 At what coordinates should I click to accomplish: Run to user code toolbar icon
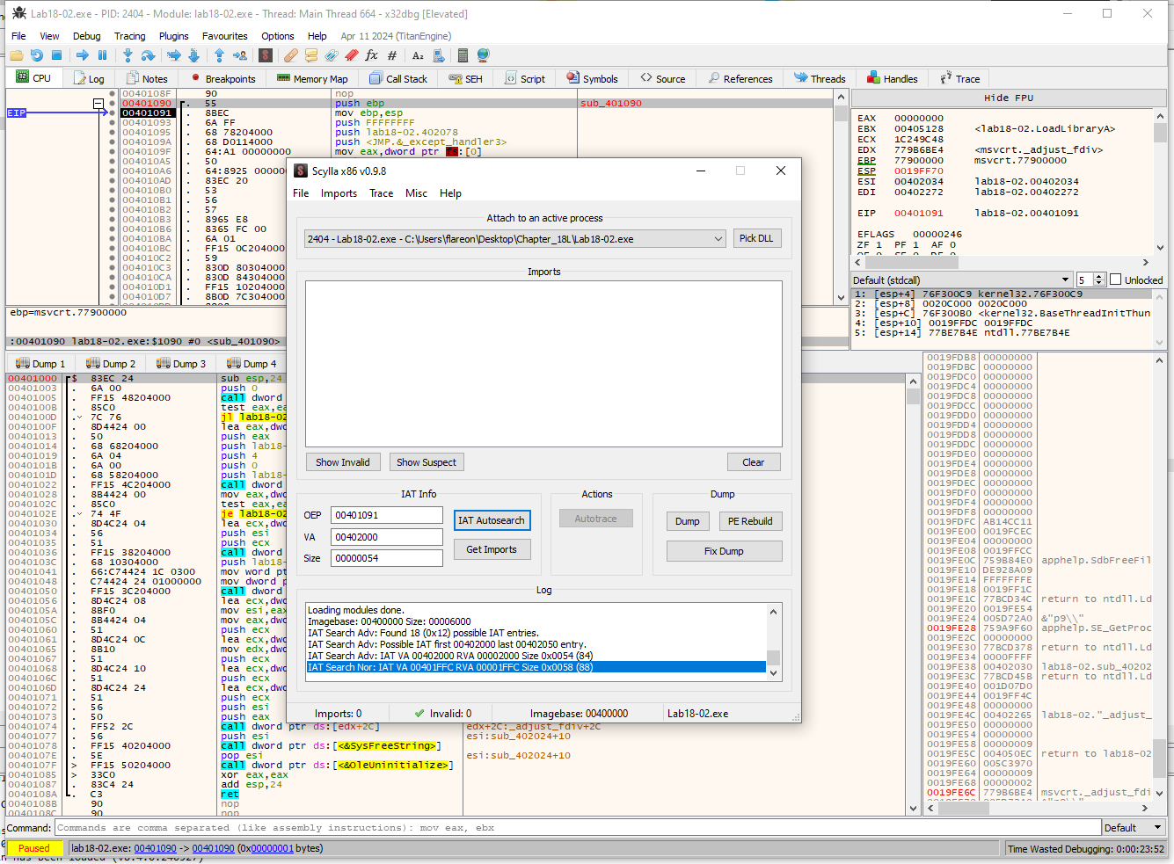tap(239, 55)
